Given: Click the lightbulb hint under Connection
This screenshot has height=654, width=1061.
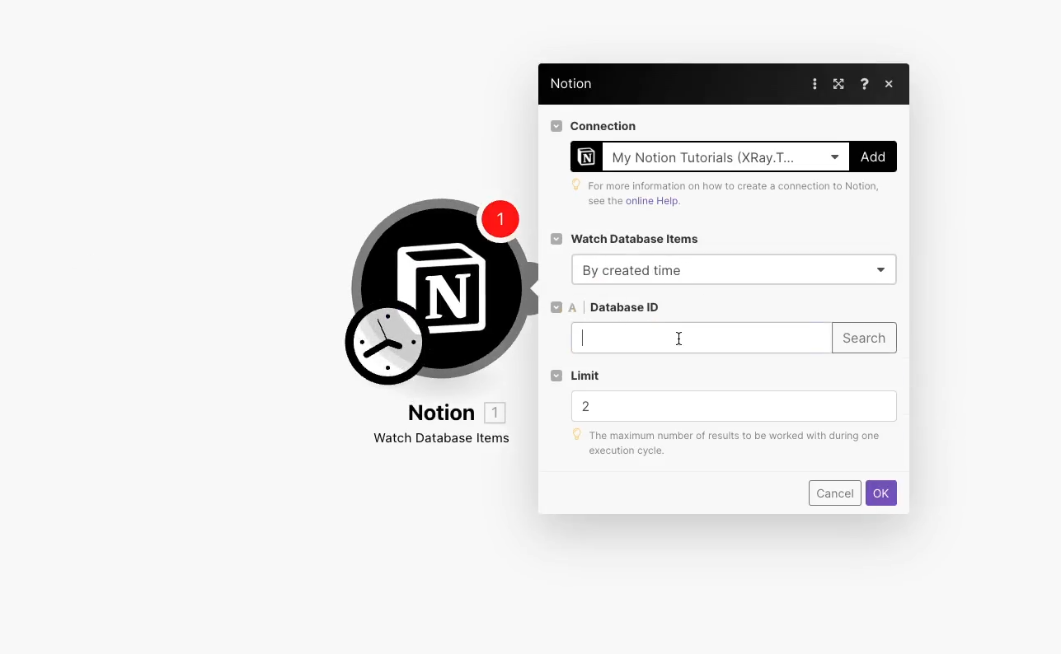Looking at the screenshot, I should [x=576, y=185].
